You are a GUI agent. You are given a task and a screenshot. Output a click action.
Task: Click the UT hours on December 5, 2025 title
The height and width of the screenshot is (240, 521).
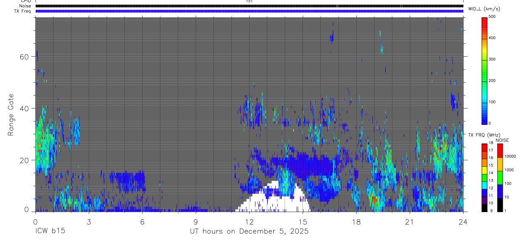point(249,232)
